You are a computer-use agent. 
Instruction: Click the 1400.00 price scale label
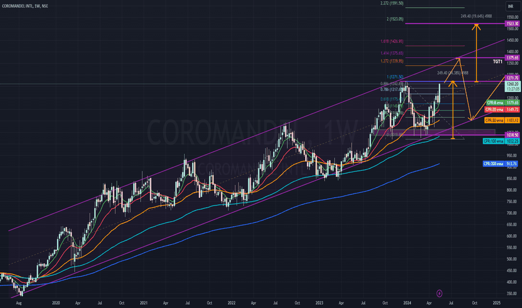click(x=512, y=52)
